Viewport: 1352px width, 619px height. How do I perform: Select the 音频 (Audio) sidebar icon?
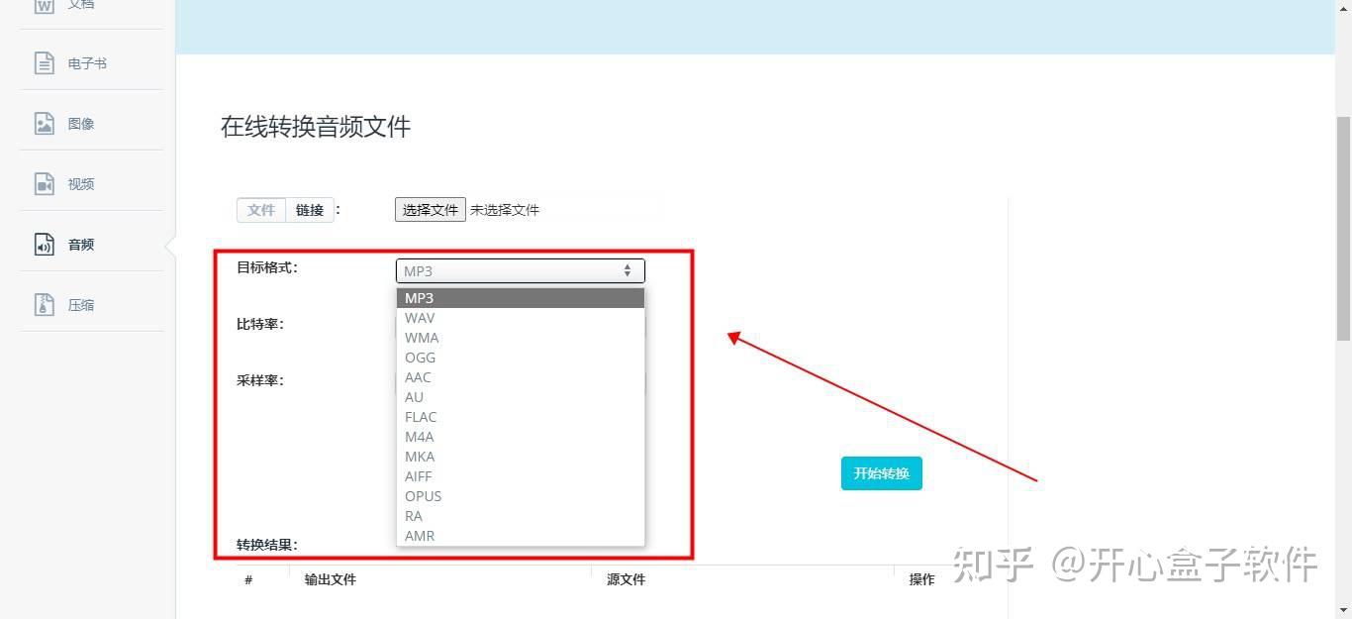click(81, 244)
